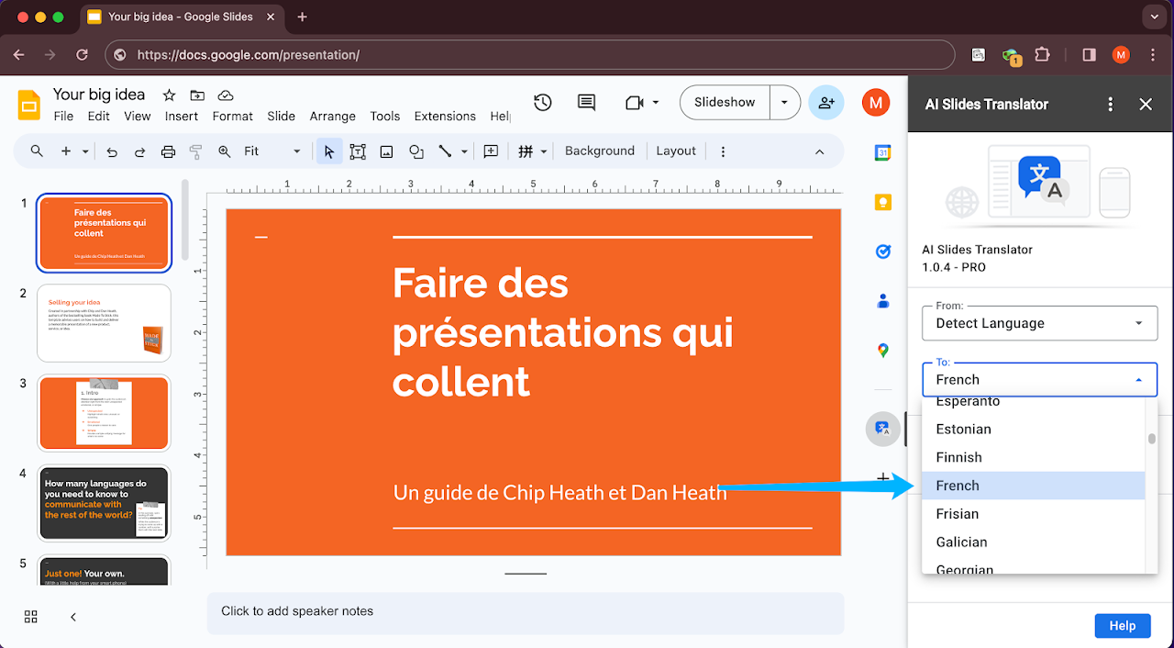The width and height of the screenshot is (1174, 648).
Task: Redo the last action
Action: click(140, 151)
